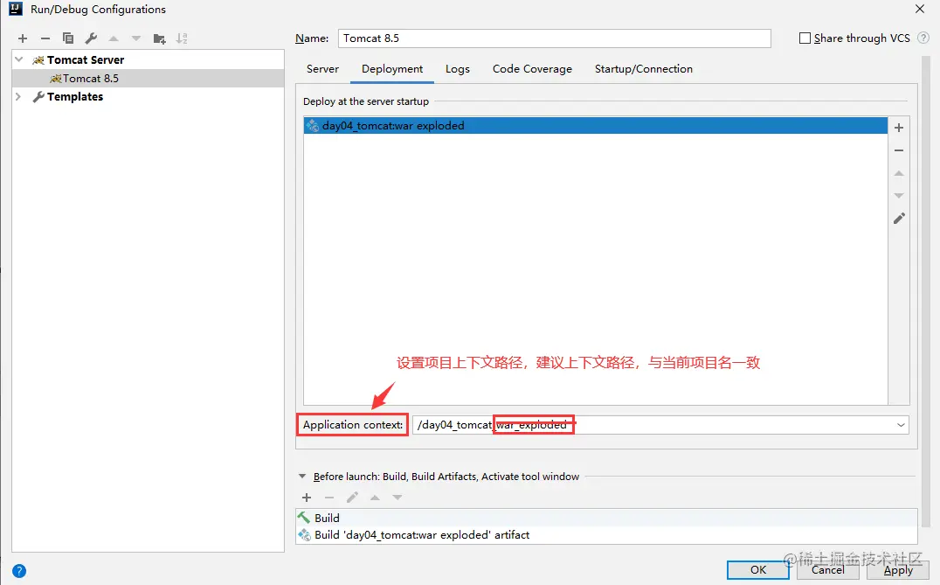Viewport: 940px width, 585px height.
Task: Open the Startup/Connection tab
Action: pos(643,69)
